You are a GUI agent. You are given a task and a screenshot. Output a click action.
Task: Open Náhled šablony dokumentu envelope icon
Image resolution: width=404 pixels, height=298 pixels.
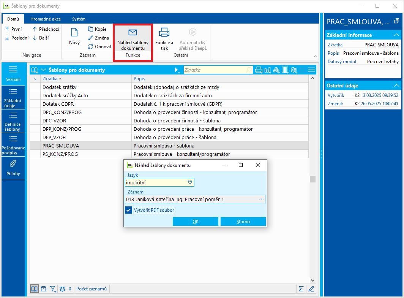[133, 32]
